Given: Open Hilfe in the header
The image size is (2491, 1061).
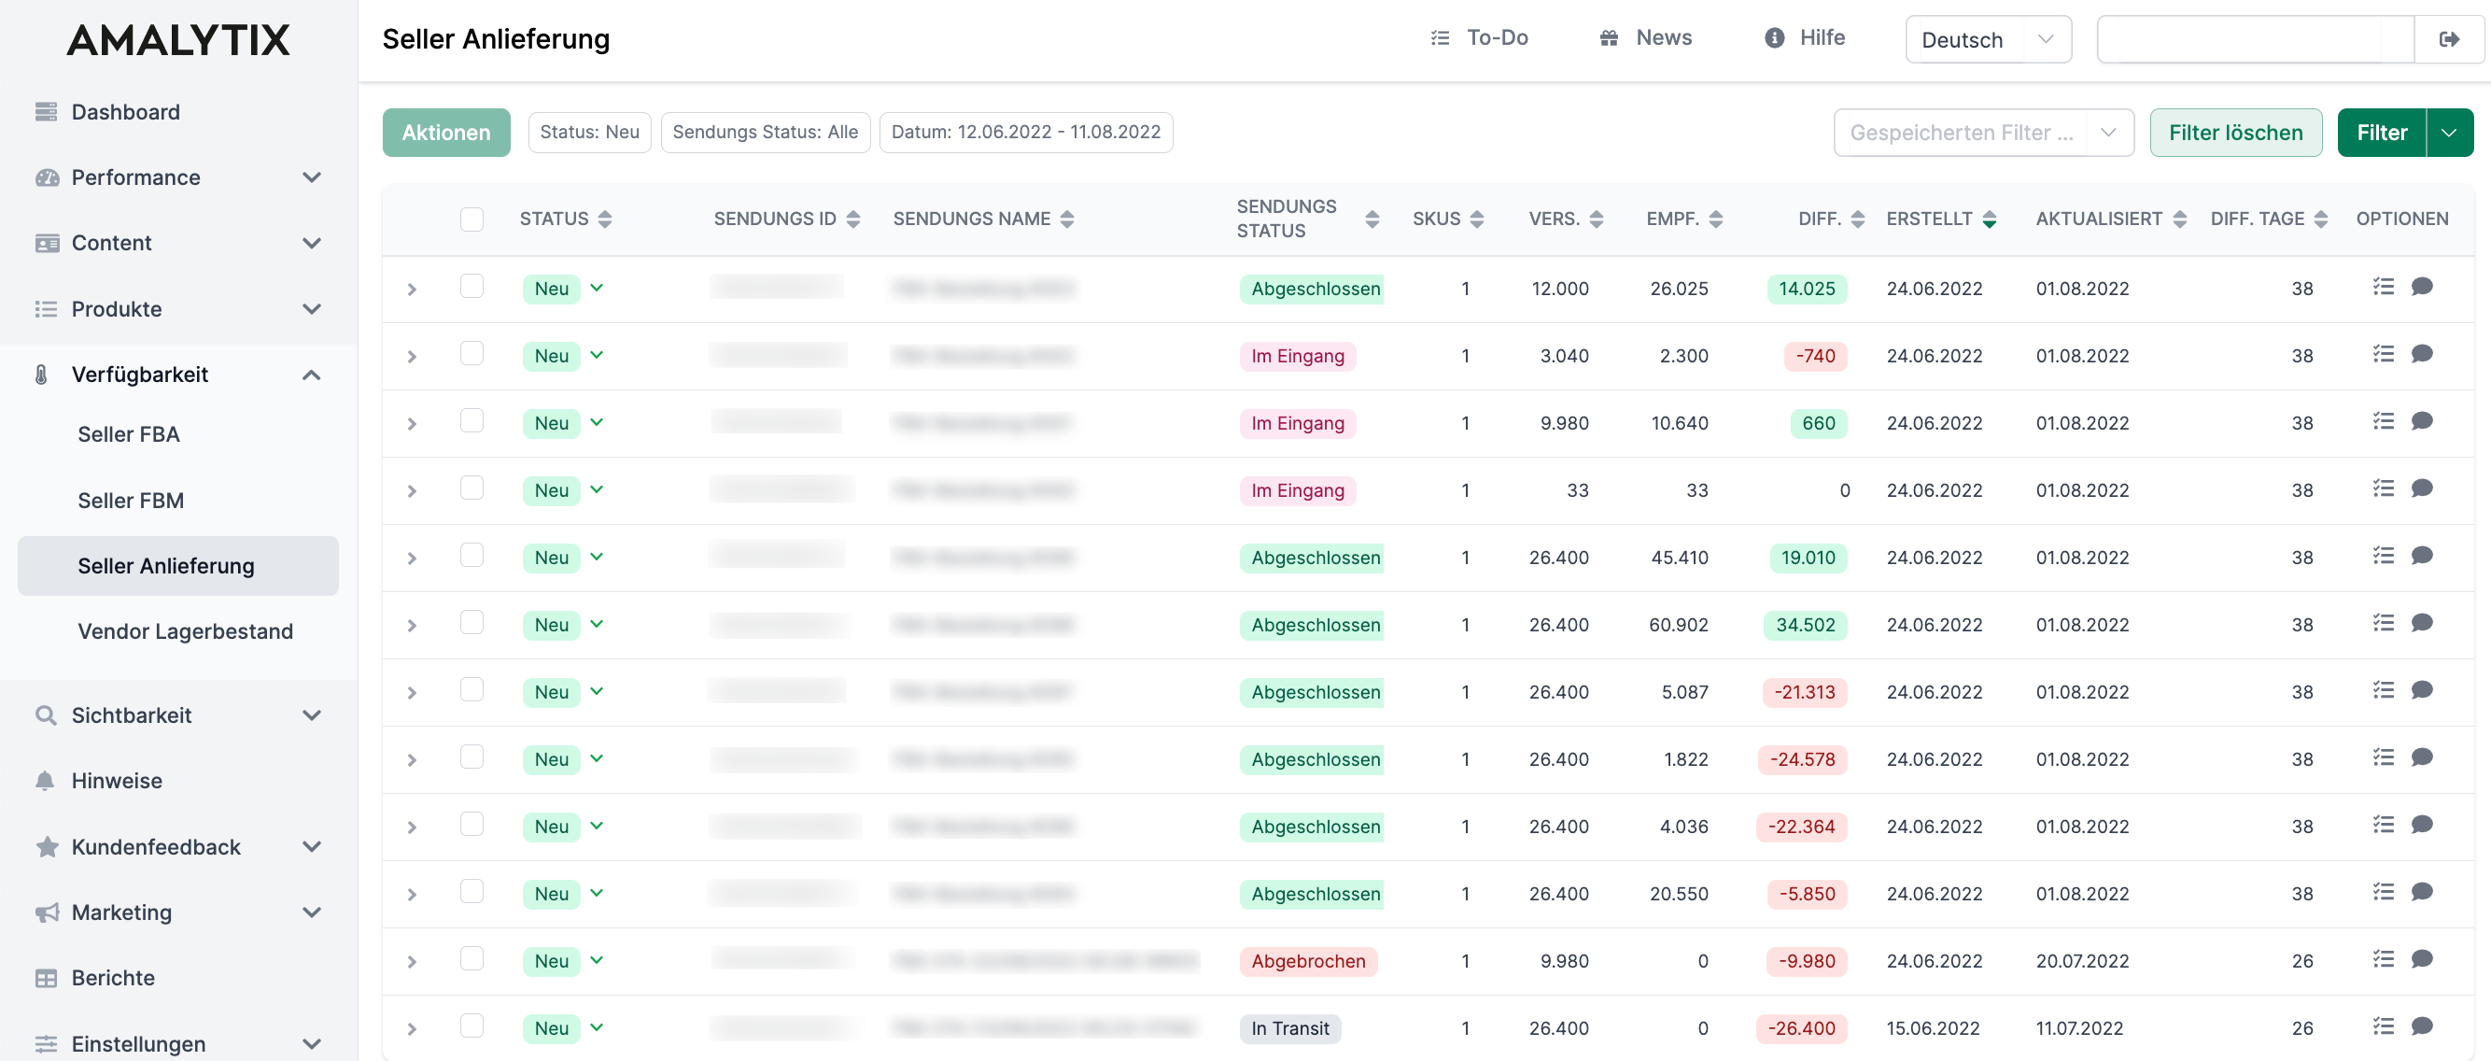Looking at the screenshot, I should (x=1805, y=37).
